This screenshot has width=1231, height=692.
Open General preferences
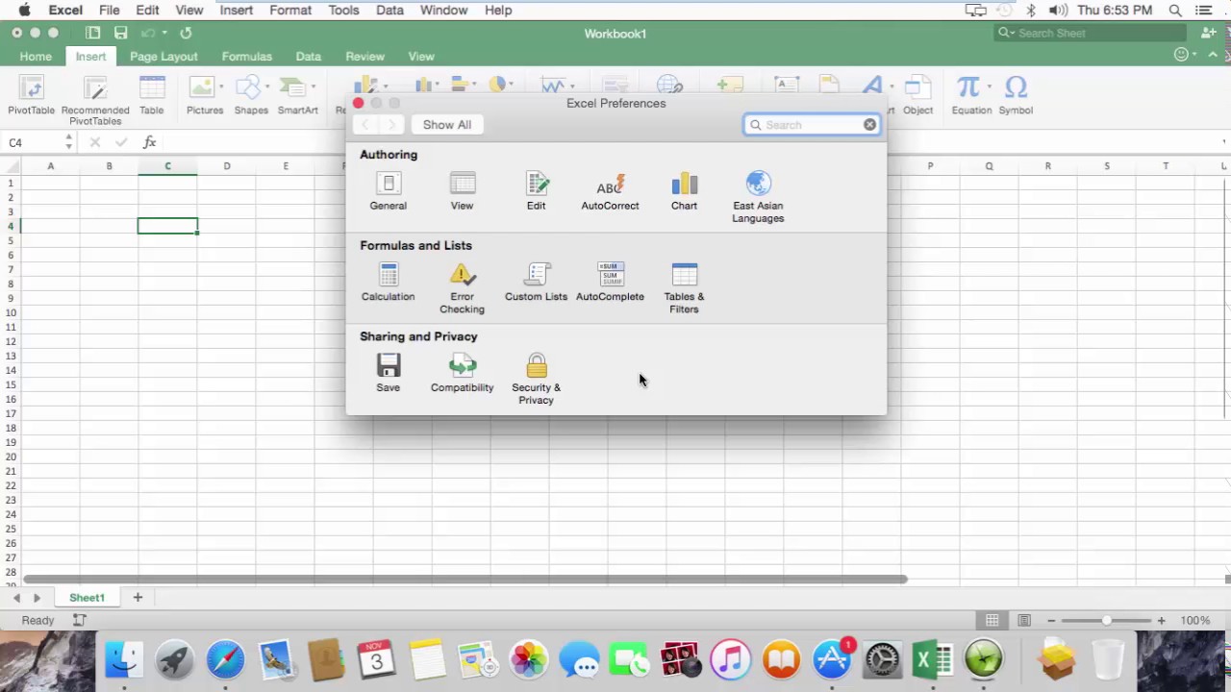pos(388,190)
